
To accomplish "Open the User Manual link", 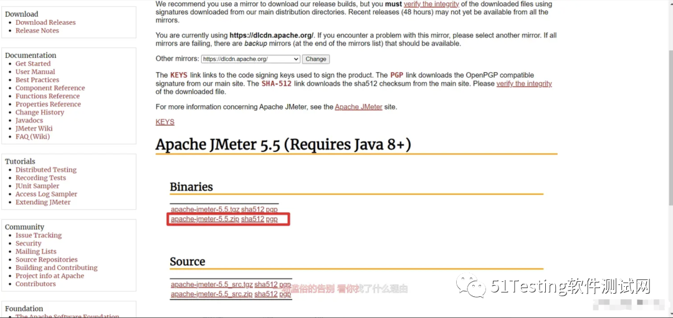I will point(35,72).
